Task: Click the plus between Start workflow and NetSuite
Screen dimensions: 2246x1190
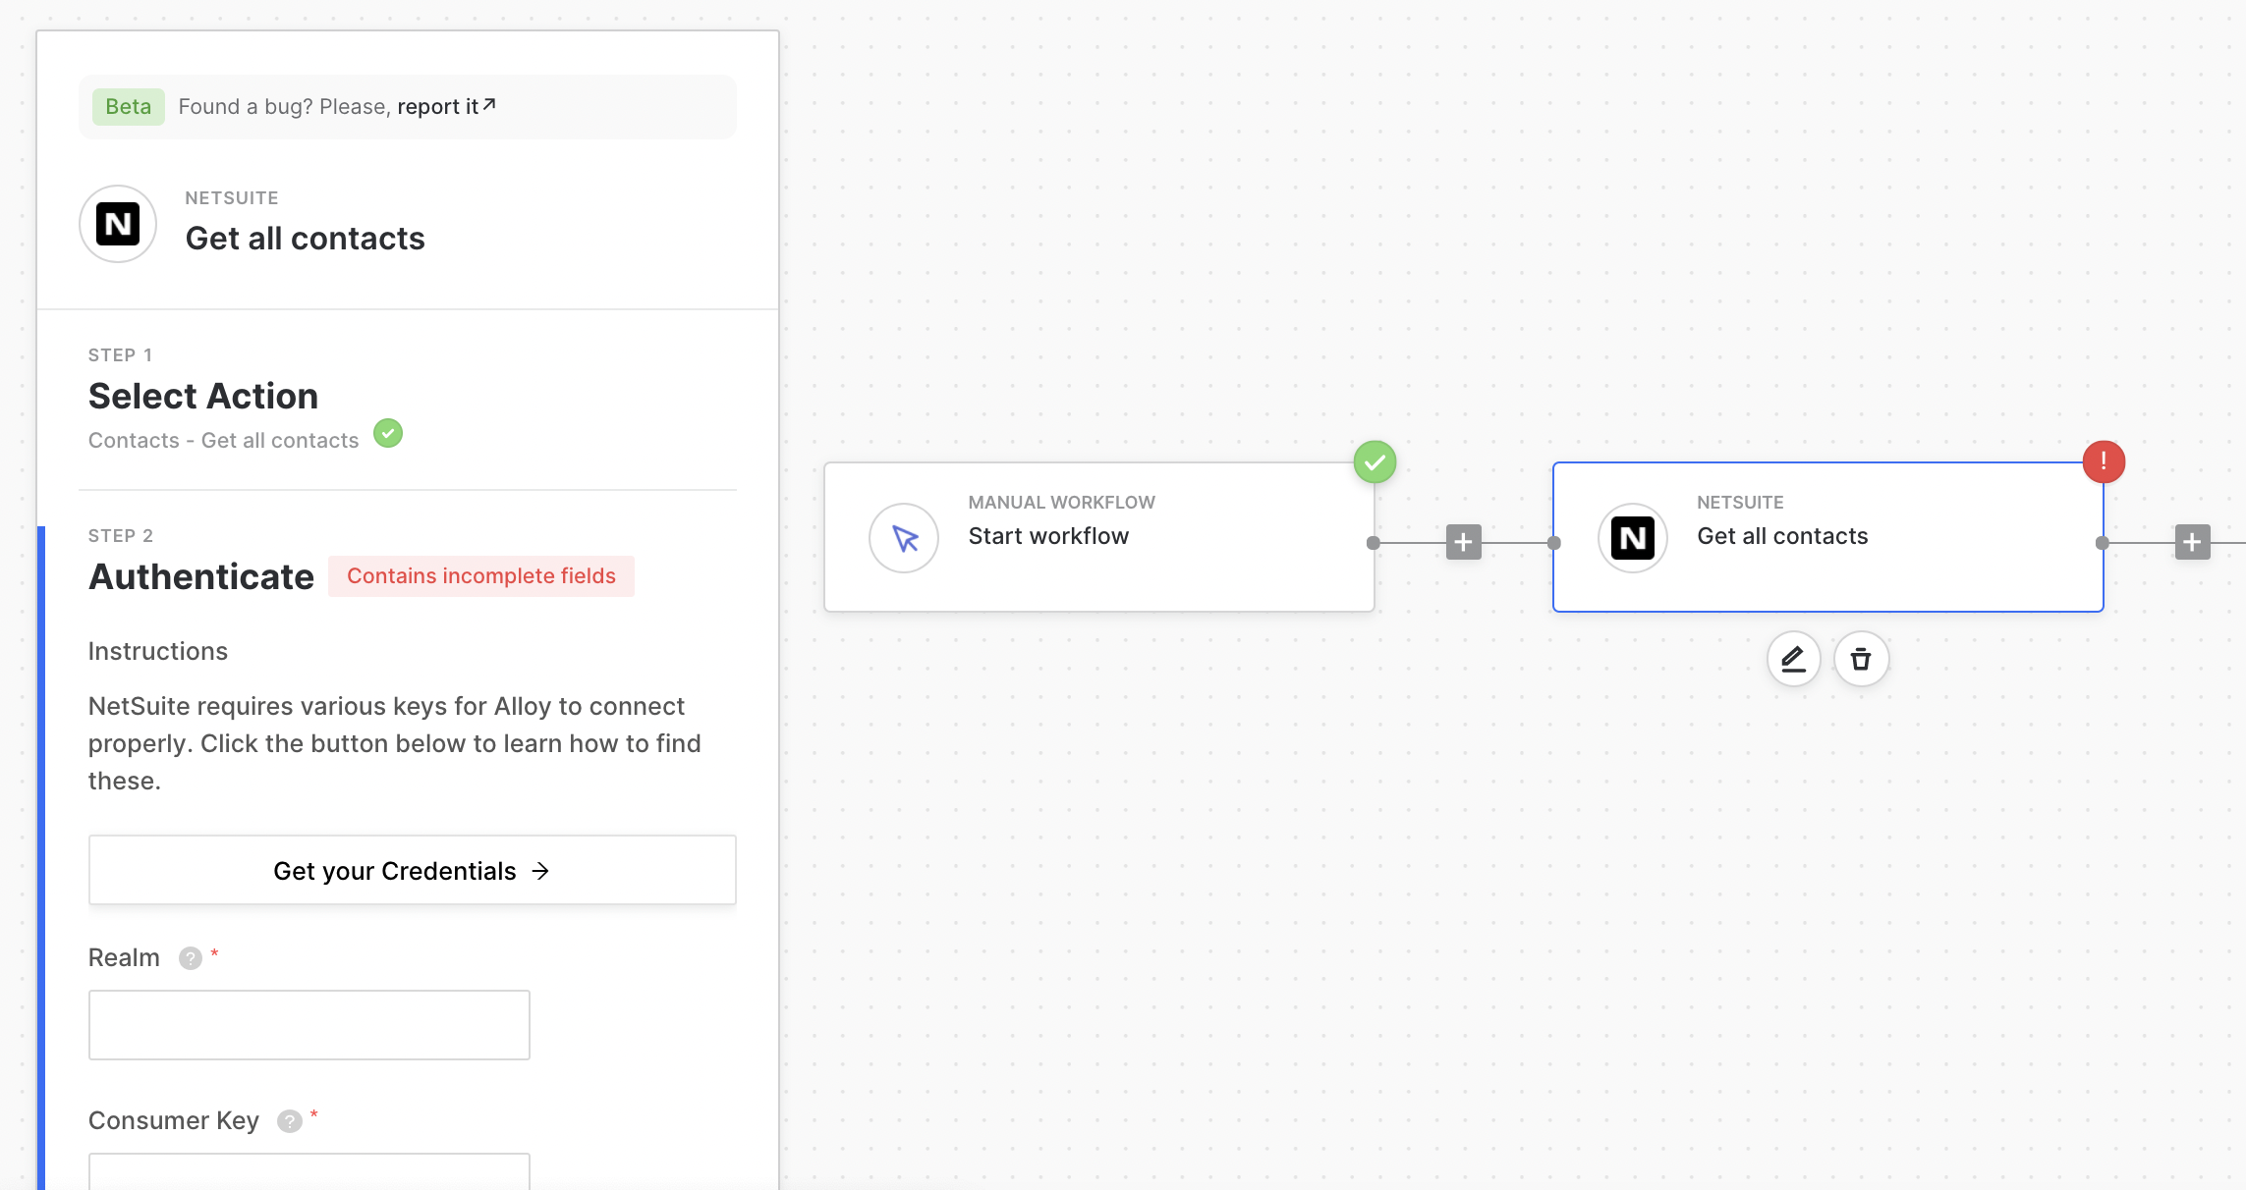Action: pos(1463,542)
